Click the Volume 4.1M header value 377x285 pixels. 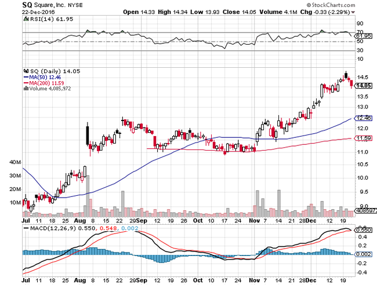point(278,12)
